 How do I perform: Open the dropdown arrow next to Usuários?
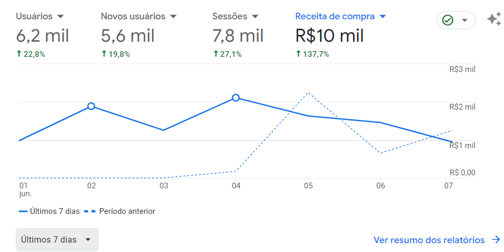click(x=60, y=17)
